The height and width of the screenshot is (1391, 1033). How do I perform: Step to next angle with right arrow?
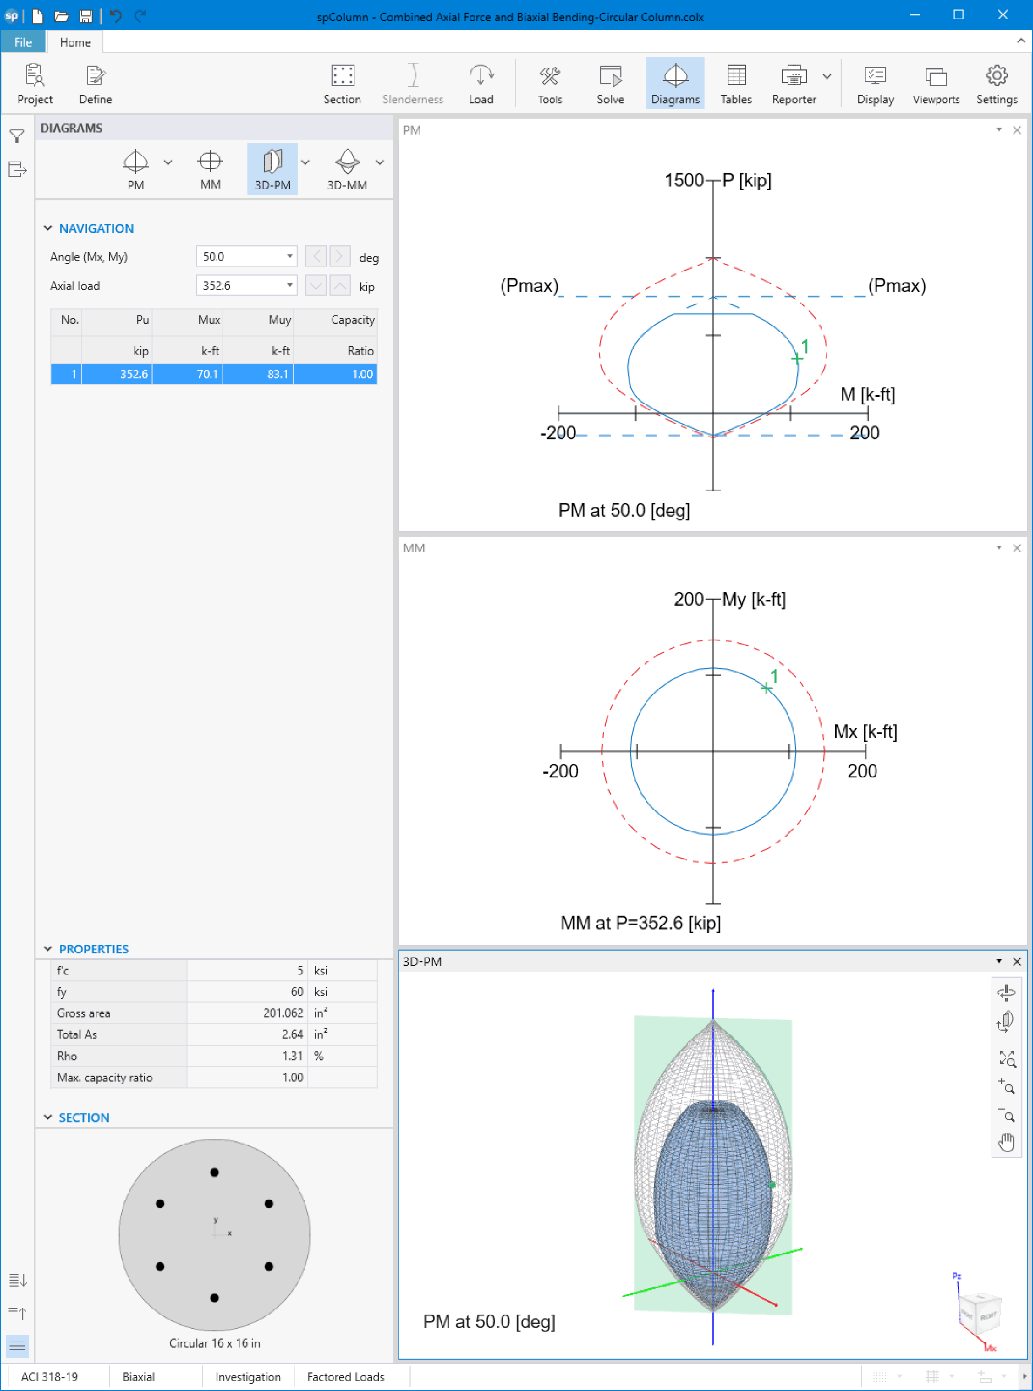tap(340, 256)
